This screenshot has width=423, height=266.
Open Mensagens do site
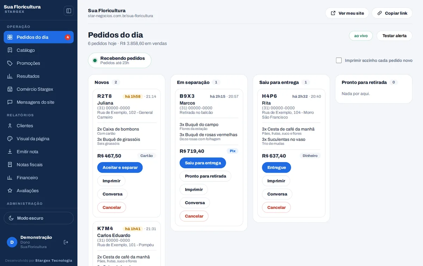coord(39,102)
